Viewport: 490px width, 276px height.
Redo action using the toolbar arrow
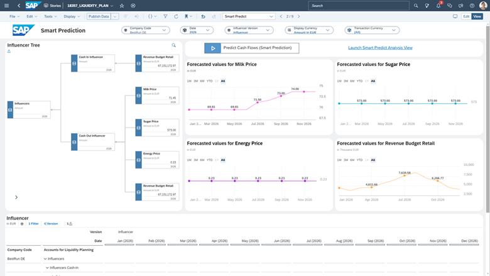(x=214, y=16)
